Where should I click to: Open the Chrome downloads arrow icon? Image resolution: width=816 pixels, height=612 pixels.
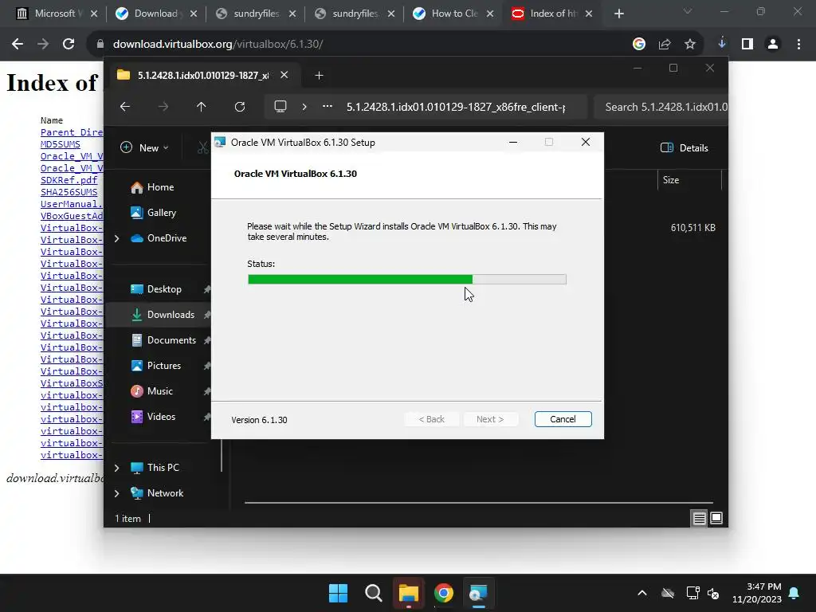click(x=722, y=44)
